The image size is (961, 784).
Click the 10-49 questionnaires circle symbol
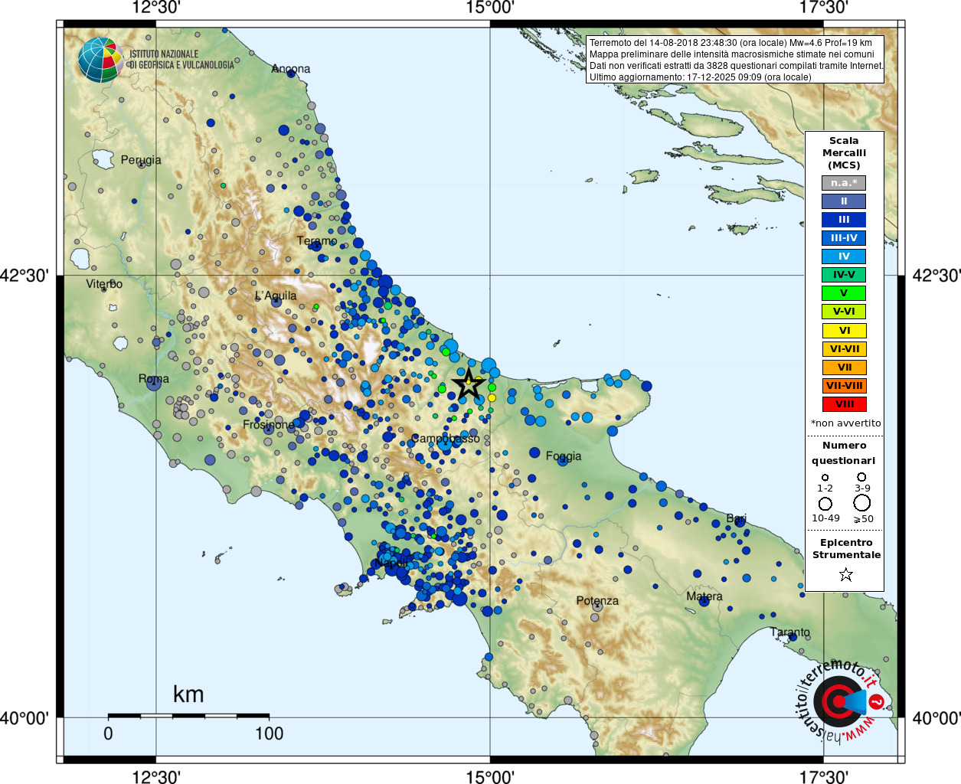point(825,504)
